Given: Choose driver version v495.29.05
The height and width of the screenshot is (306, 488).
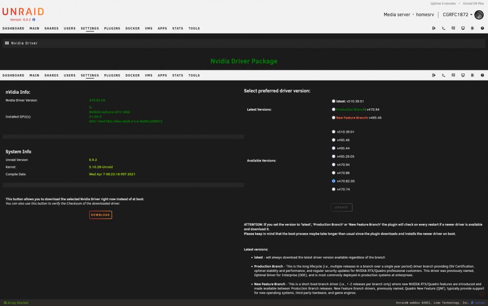Looking at the screenshot, I should (333, 157).
